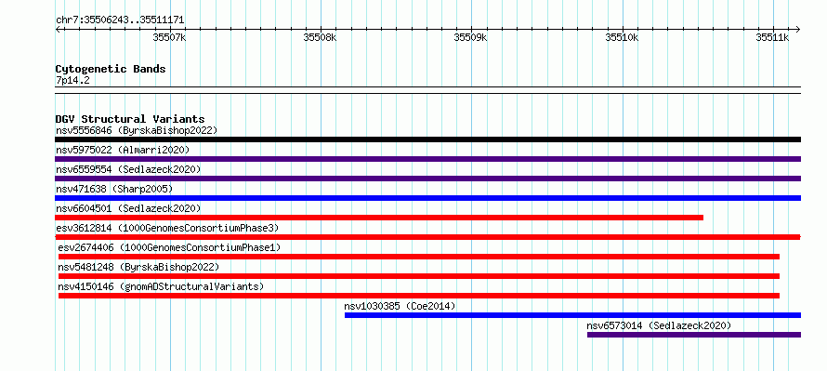Click the 35507k ruler tick label
This screenshot has height=371, width=827.
coord(169,37)
